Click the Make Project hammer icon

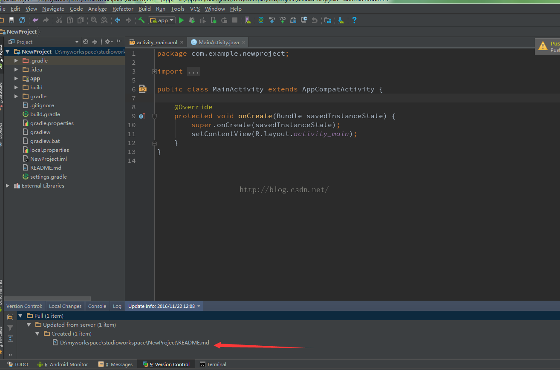(141, 20)
